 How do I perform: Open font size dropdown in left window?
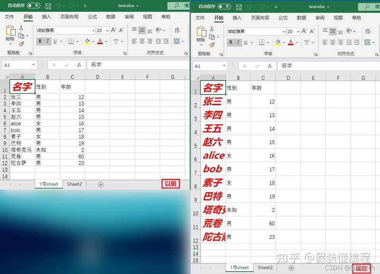(107, 30)
